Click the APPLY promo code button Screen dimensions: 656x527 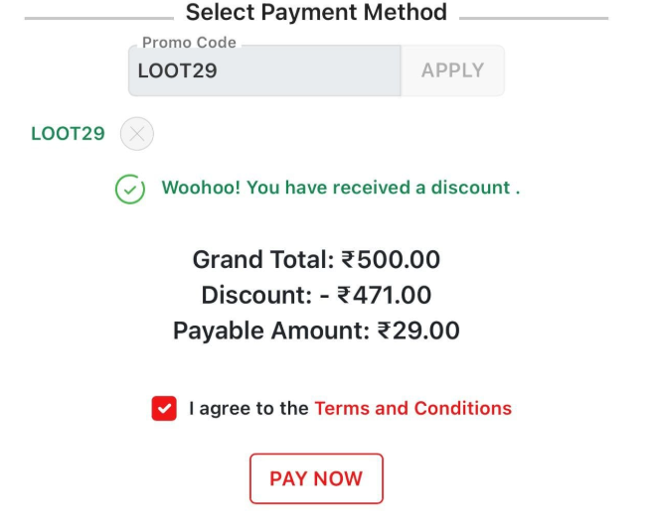pos(452,70)
